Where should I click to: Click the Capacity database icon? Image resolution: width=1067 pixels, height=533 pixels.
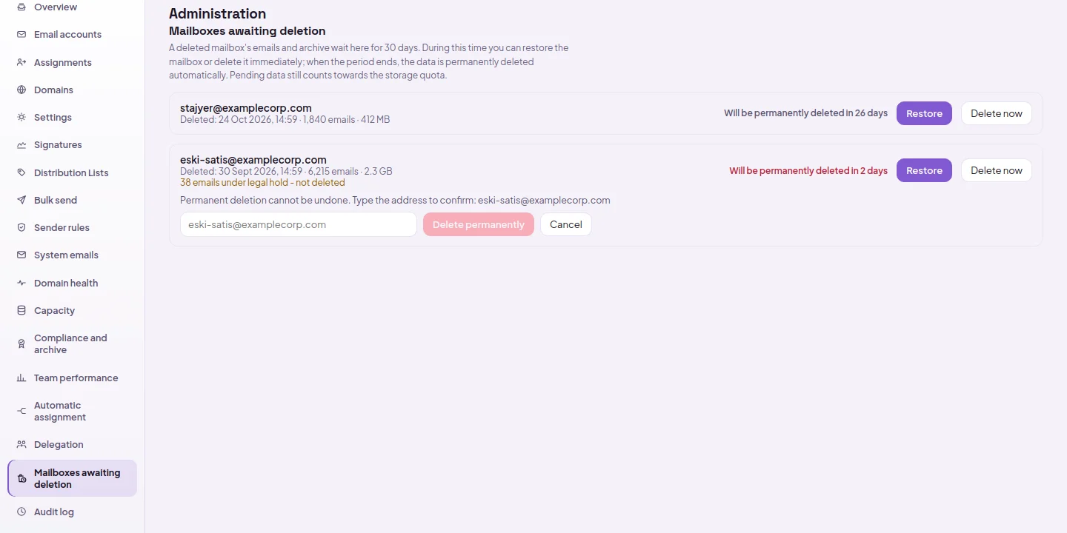point(21,310)
